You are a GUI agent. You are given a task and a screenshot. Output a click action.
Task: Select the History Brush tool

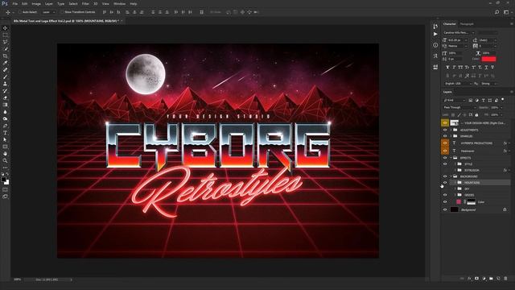click(5, 91)
